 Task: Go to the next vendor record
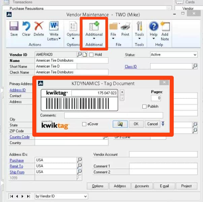pos(23,196)
